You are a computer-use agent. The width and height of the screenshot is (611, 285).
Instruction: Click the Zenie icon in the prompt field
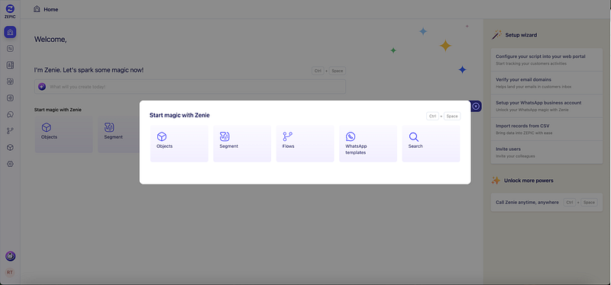[x=42, y=87]
